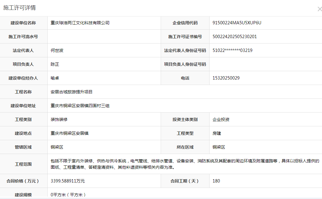The width and height of the screenshot is (322, 199).
Task: Click investment type value 企业投资
Action: (221, 119)
